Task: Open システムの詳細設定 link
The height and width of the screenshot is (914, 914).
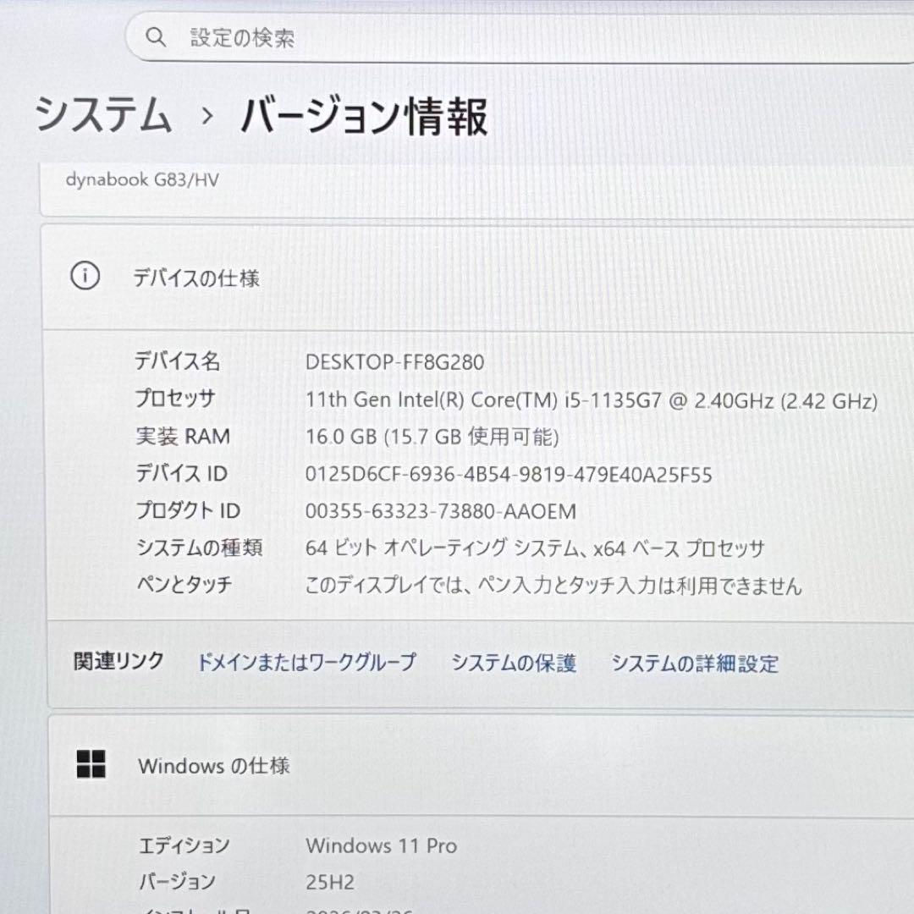Action: 695,663
